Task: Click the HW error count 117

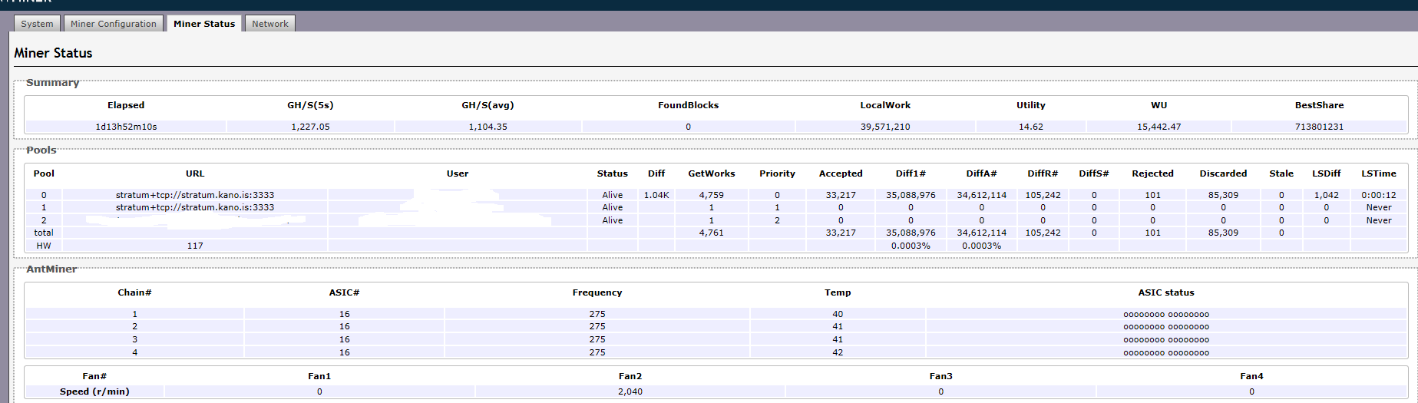Action: coord(195,246)
